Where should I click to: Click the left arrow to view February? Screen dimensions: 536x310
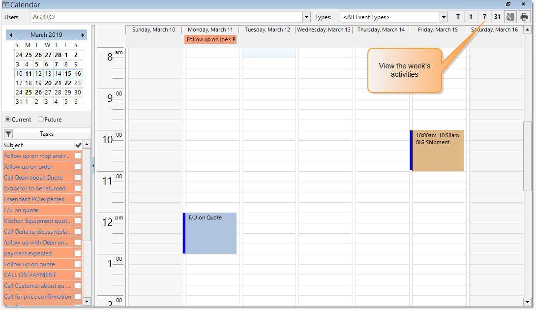[x=11, y=35]
